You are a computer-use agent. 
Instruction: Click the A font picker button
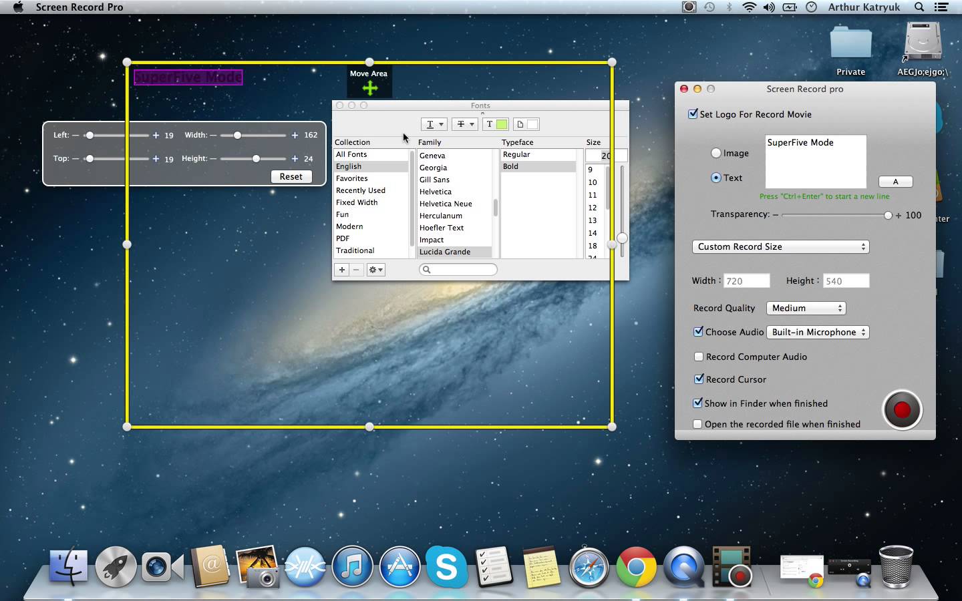895,181
